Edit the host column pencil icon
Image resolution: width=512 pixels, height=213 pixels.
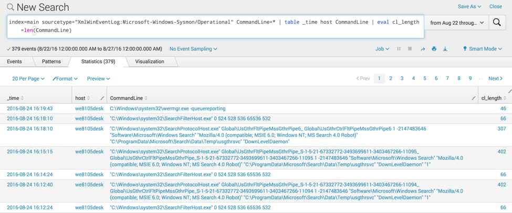click(102, 98)
